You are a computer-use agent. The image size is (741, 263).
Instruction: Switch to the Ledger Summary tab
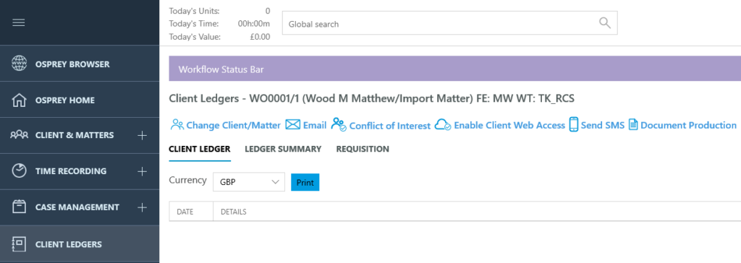(x=283, y=150)
